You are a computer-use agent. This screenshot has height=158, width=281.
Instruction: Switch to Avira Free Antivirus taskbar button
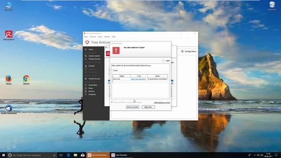tap(98, 155)
